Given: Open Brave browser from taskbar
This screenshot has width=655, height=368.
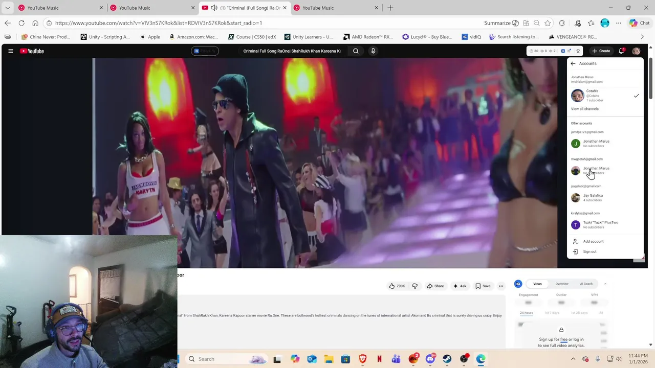Looking at the screenshot, I should (362, 359).
